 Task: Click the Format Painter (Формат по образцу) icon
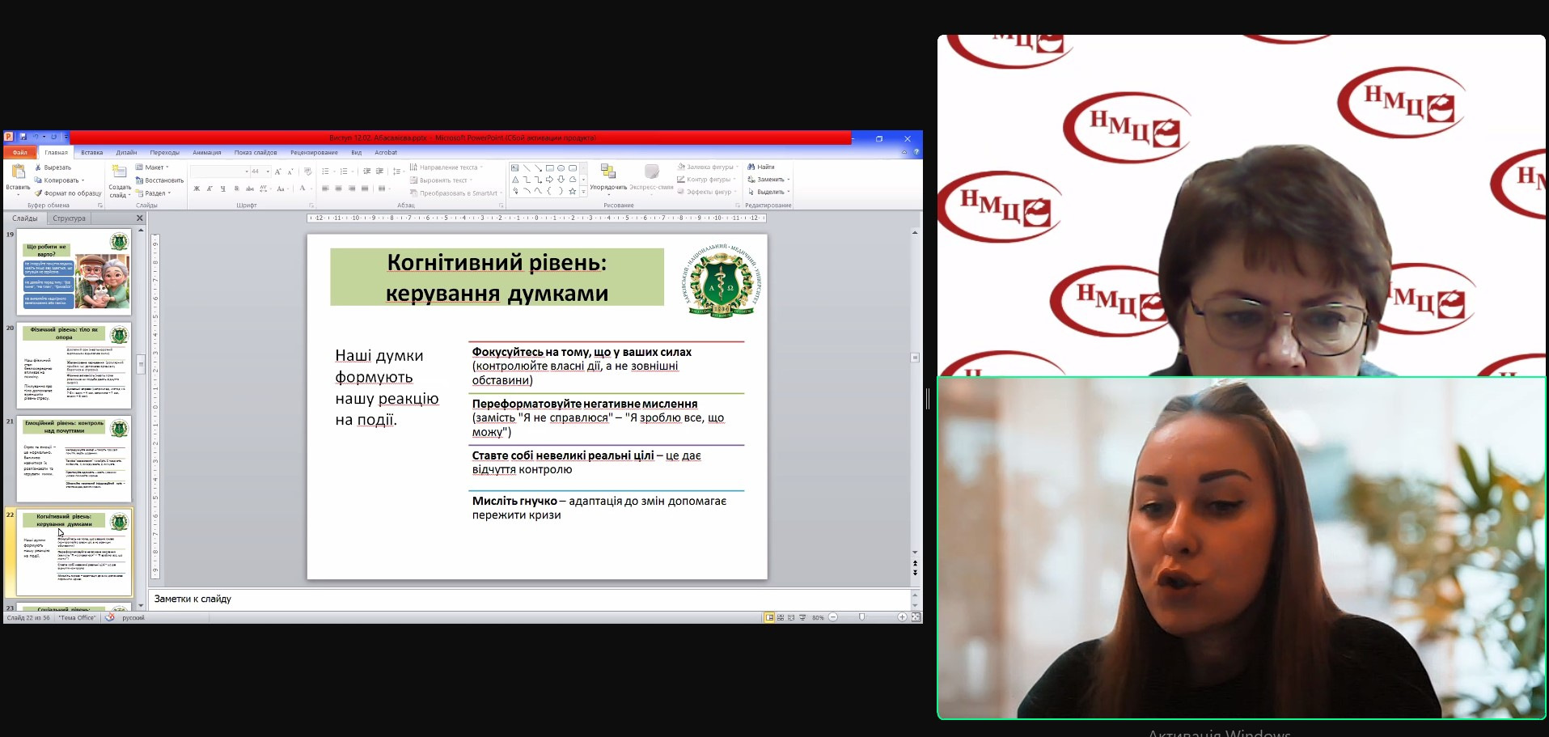(x=38, y=193)
